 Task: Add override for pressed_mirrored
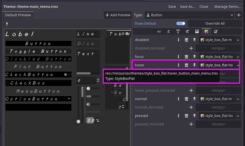[x=191, y=124]
